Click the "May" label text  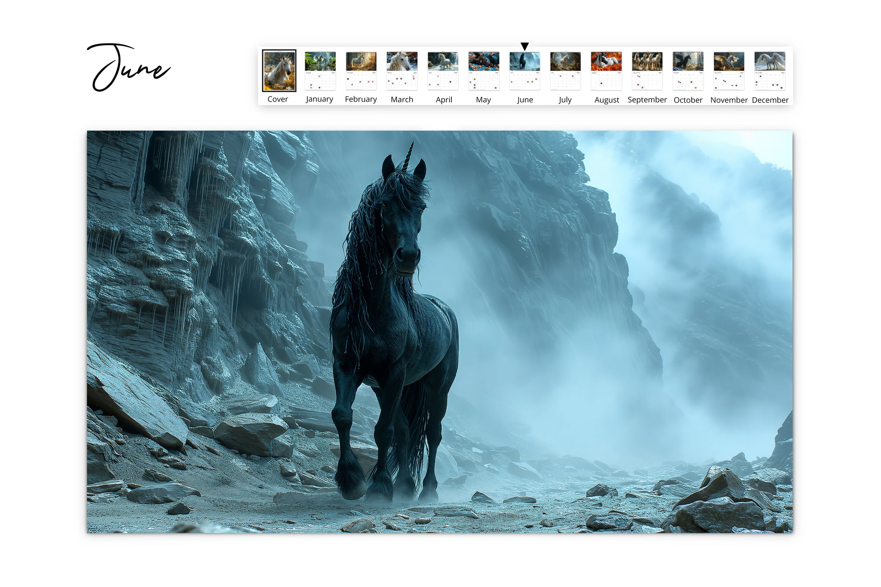[x=484, y=100]
